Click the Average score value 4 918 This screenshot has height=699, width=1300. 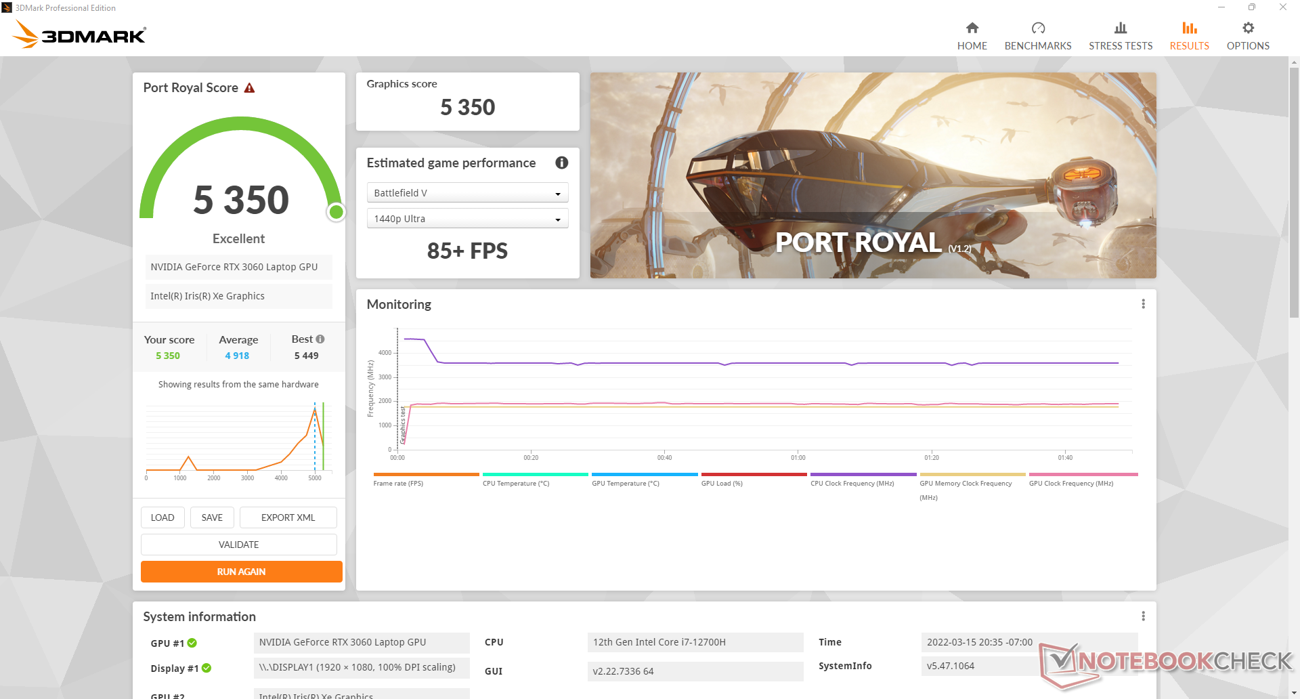(237, 356)
